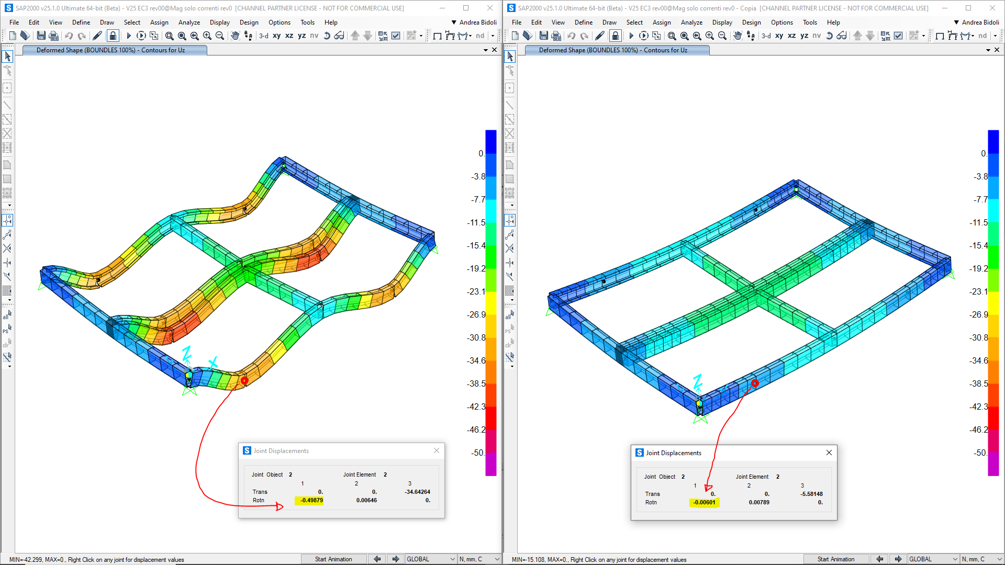
Task: Select the Pan hand tool in left toolbar
Action: pyautogui.click(x=235, y=36)
